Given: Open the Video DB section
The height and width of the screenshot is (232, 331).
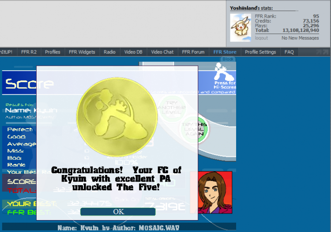Looking at the screenshot, I should click(x=133, y=52).
